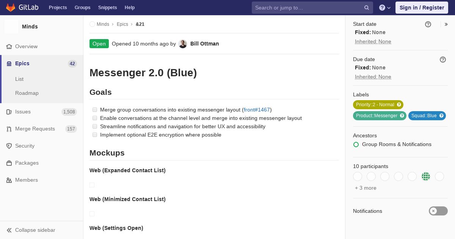Open the front#1467 issue link

click(x=257, y=110)
